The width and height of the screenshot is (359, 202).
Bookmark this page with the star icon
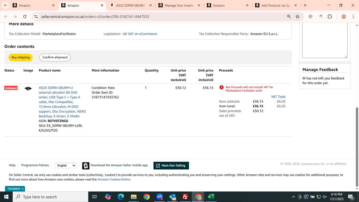click(x=298, y=17)
